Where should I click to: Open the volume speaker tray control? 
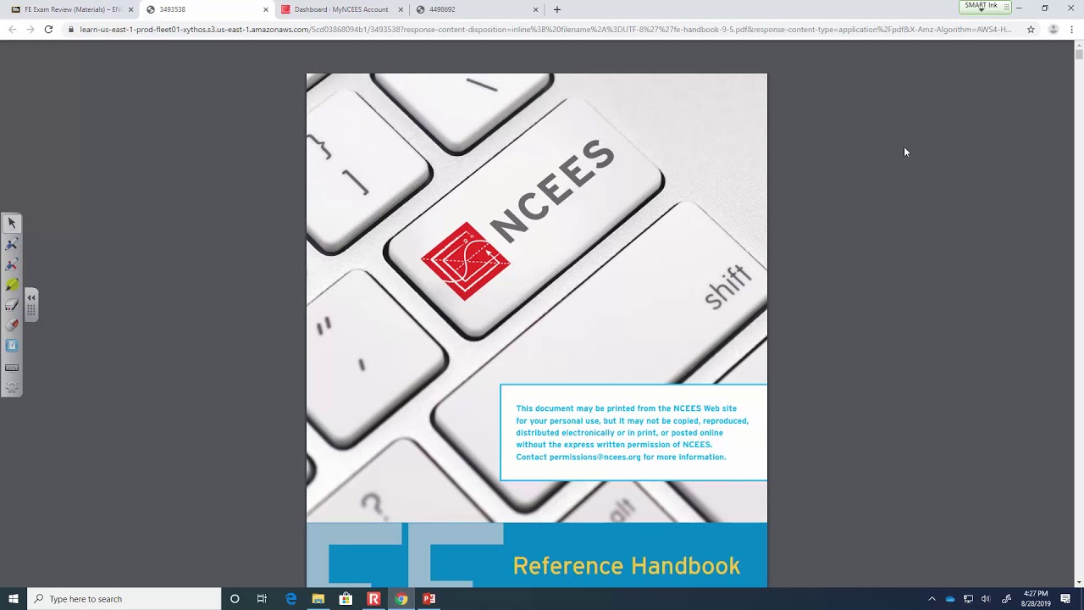click(x=986, y=599)
